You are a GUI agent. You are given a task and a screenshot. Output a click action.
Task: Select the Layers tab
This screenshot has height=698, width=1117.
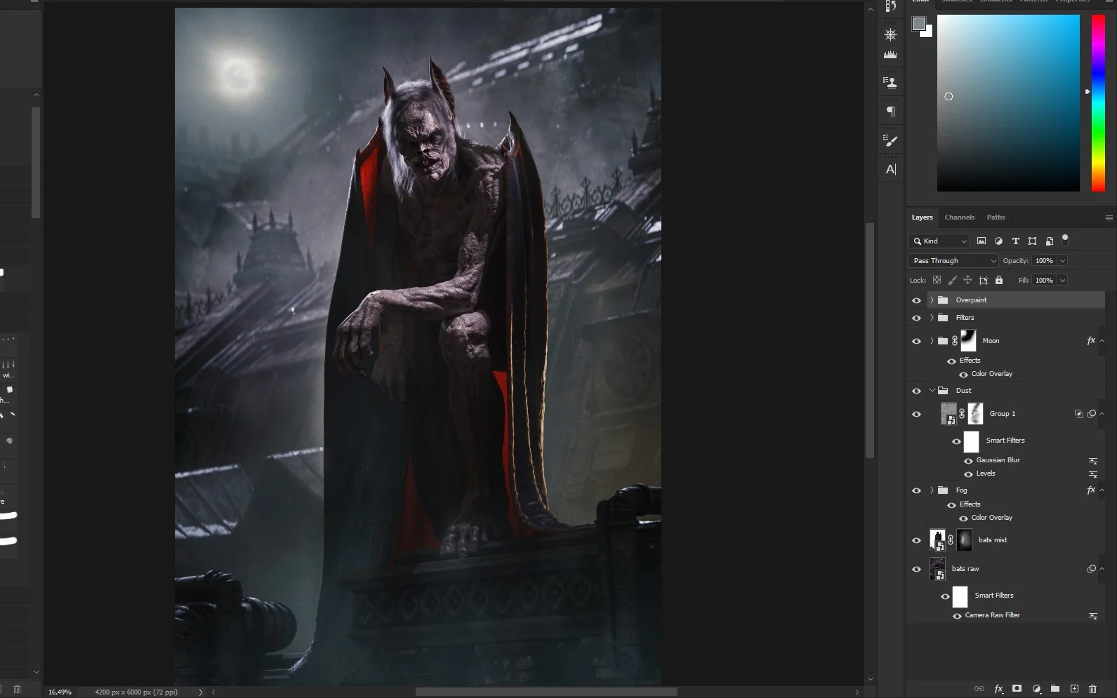922,217
